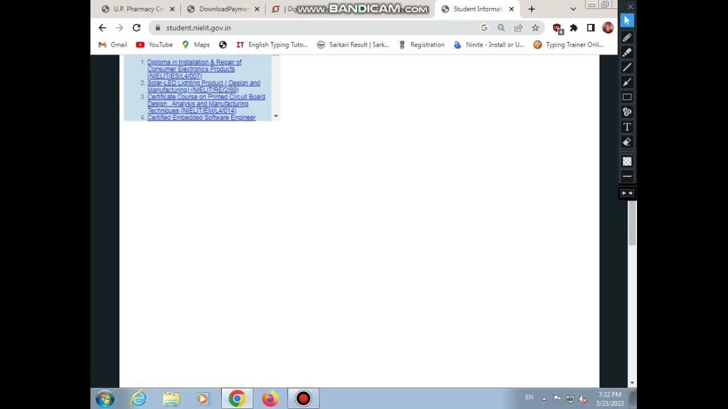Launch Internet Explorer from the taskbar
The width and height of the screenshot is (728, 409).
[138, 399]
